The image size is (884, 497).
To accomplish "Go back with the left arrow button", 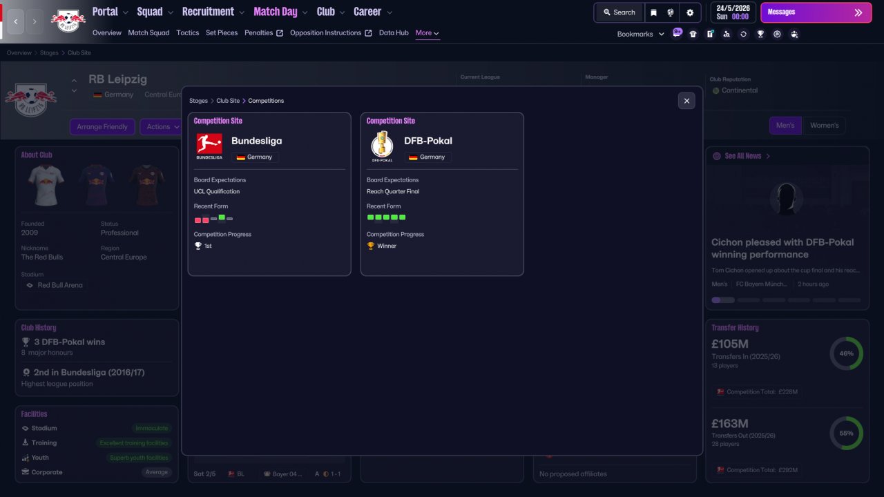I will point(16,21).
